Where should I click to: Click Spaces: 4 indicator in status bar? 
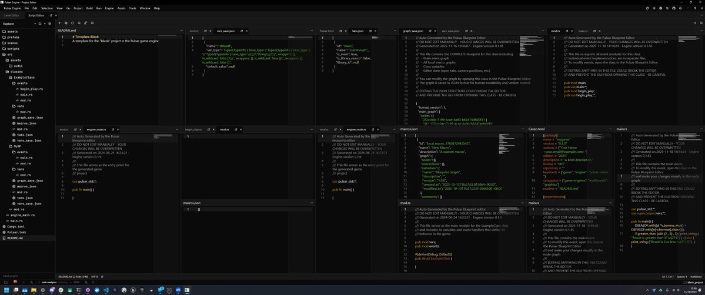(681, 276)
